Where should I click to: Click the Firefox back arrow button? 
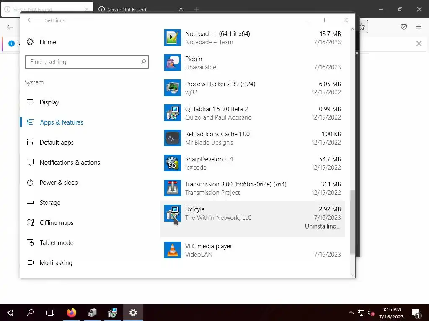pyautogui.click(x=10, y=27)
